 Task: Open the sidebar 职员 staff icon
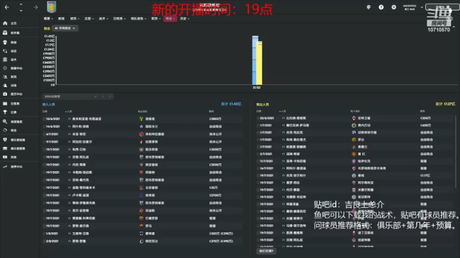pos(5,77)
